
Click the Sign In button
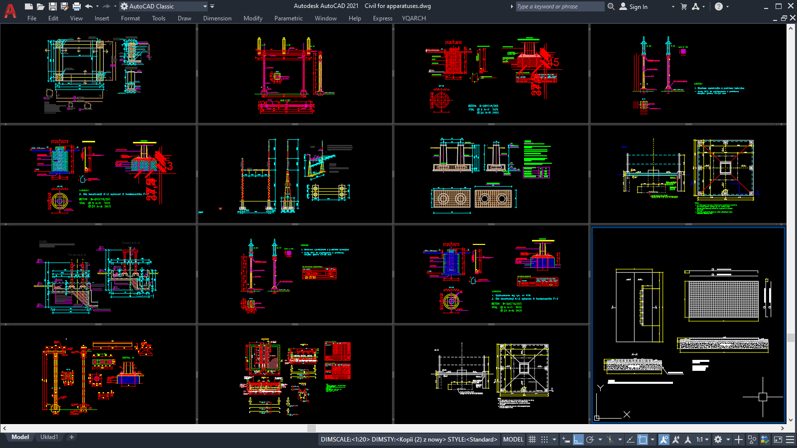click(x=638, y=7)
